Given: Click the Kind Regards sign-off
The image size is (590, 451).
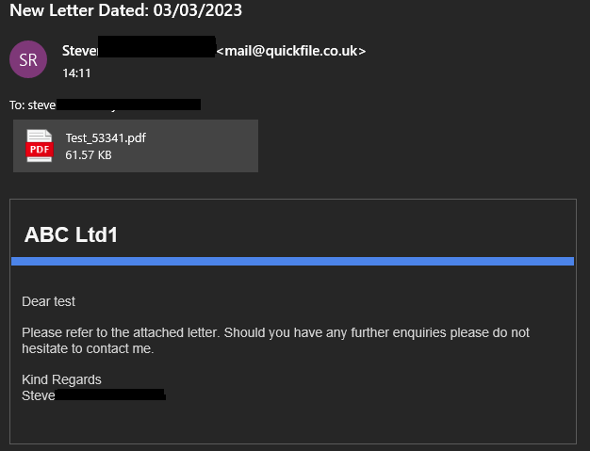Looking at the screenshot, I should point(61,379).
